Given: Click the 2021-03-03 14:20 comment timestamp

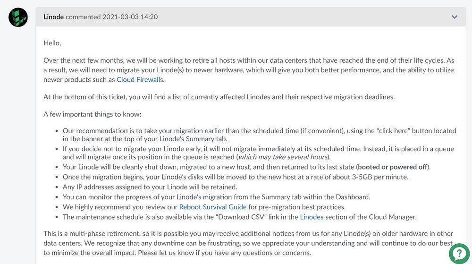Looking at the screenshot, I should tap(130, 17).
